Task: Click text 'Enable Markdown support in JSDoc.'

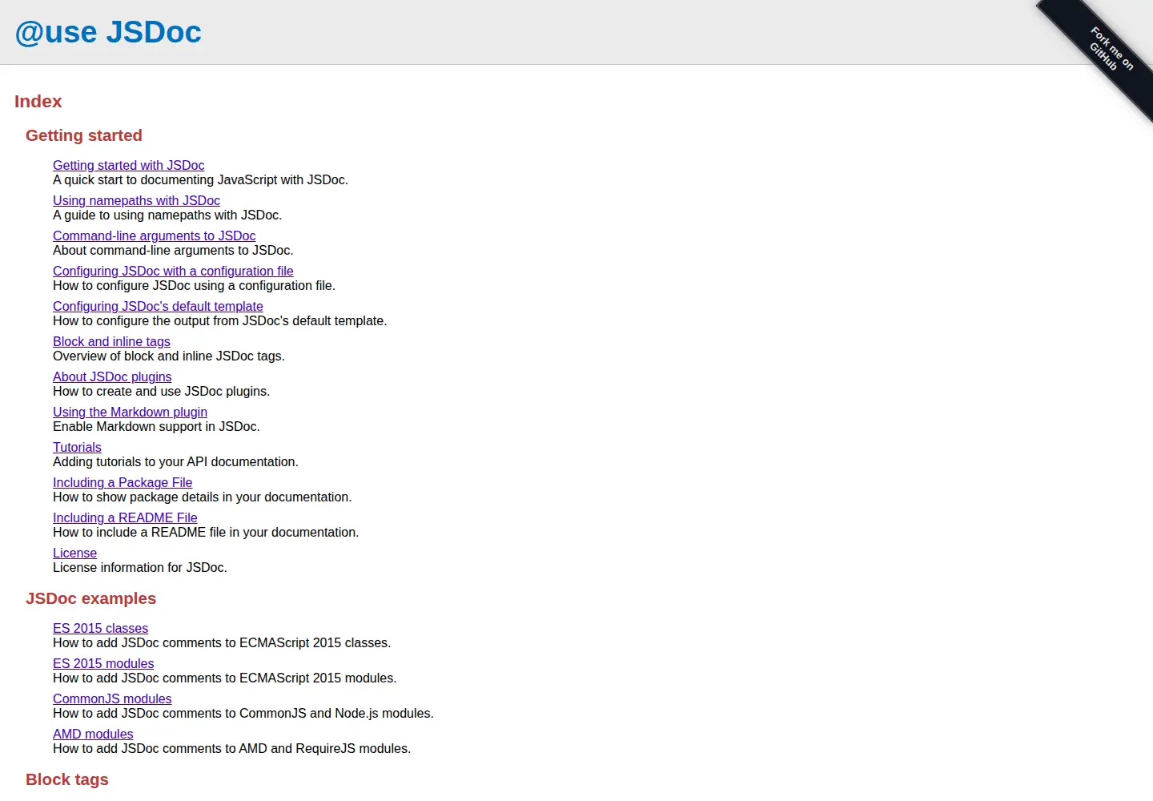Action: click(156, 426)
